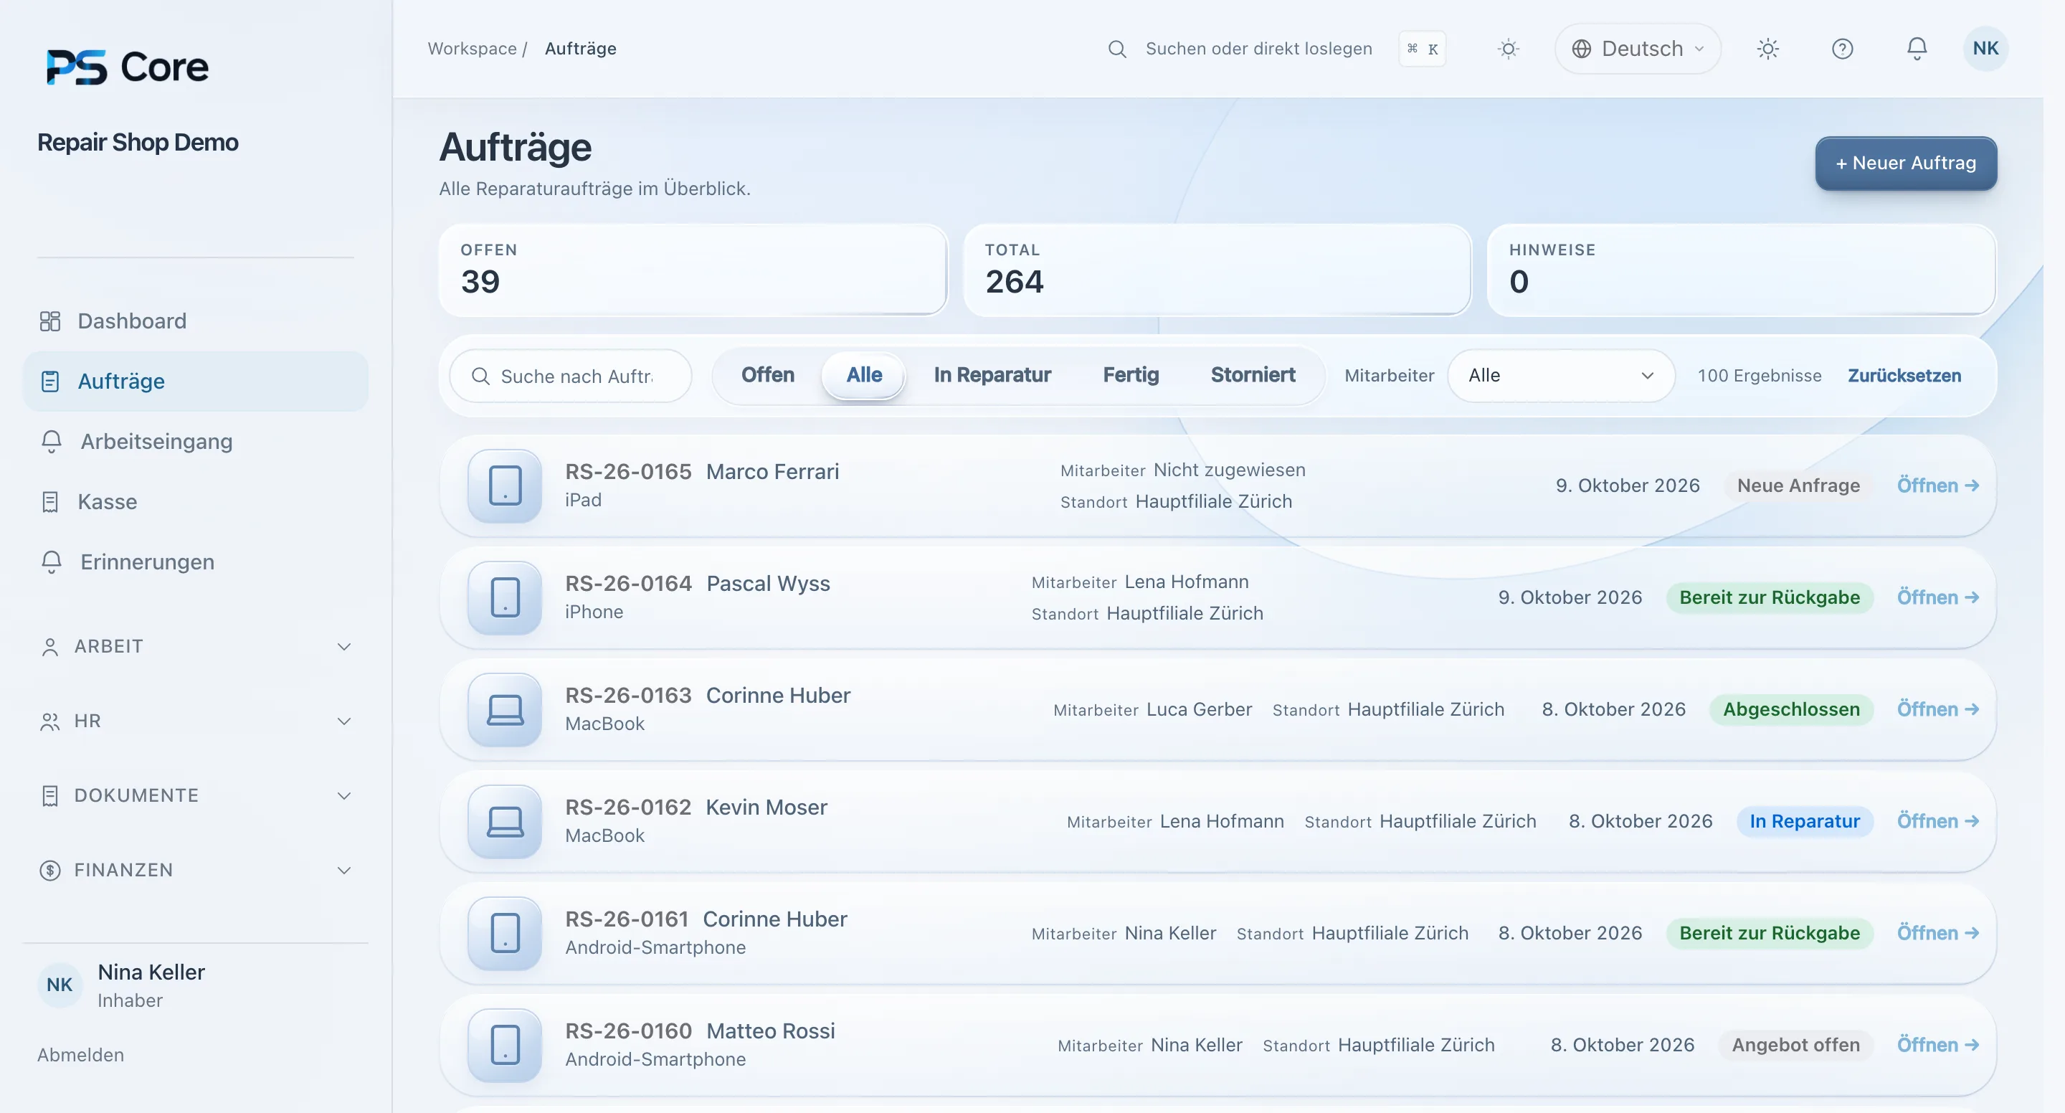Click the smartphone icon for RS-26-0161

pyautogui.click(x=505, y=932)
